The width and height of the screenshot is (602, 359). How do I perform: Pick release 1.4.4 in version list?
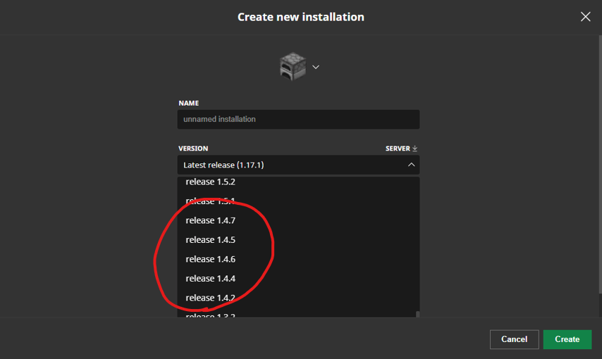tap(211, 279)
